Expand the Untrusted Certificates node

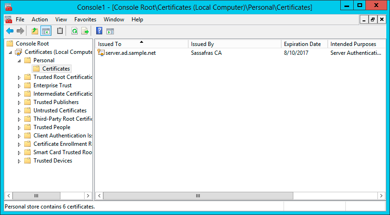click(x=19, y=111)
